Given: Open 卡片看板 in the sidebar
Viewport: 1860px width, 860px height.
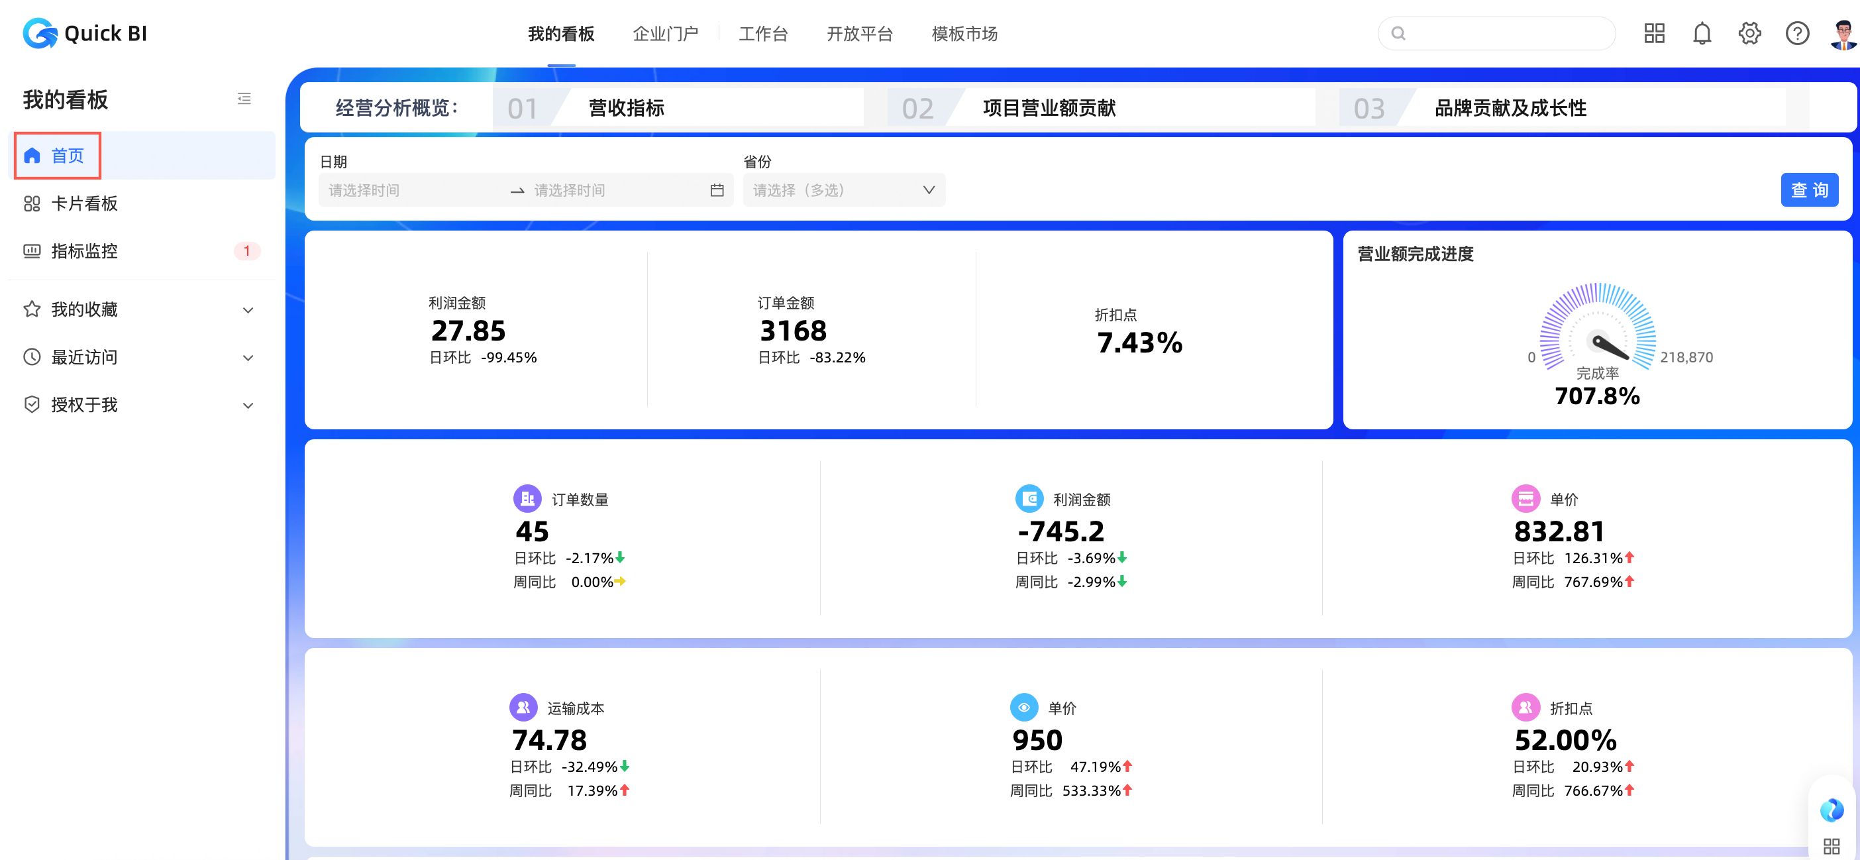Looking at the screenshot, I should [x=83, y=203].
